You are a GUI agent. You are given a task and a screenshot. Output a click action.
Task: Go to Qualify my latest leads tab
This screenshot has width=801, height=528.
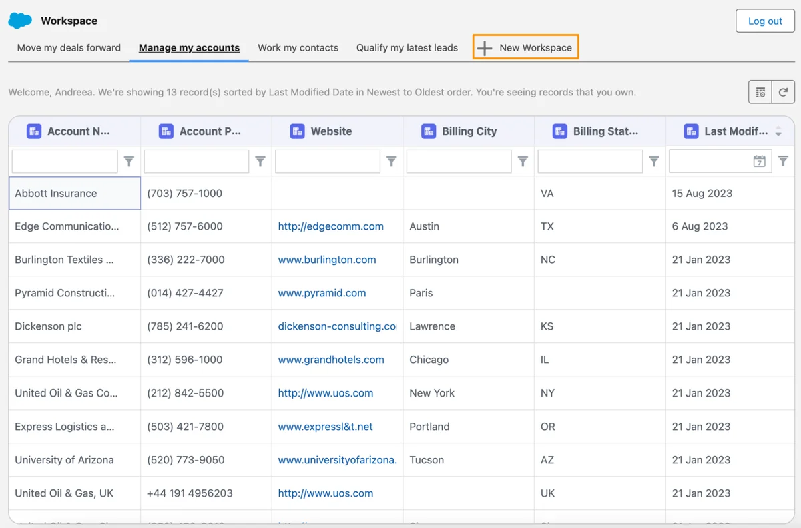click(x=407, y=48)
